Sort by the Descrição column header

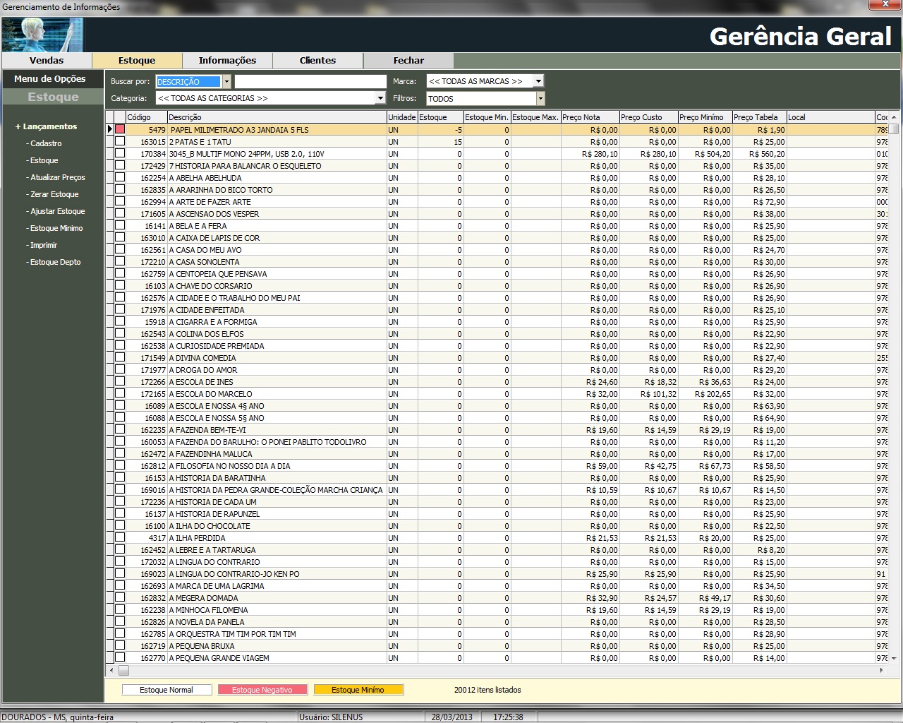click(277, 117)
